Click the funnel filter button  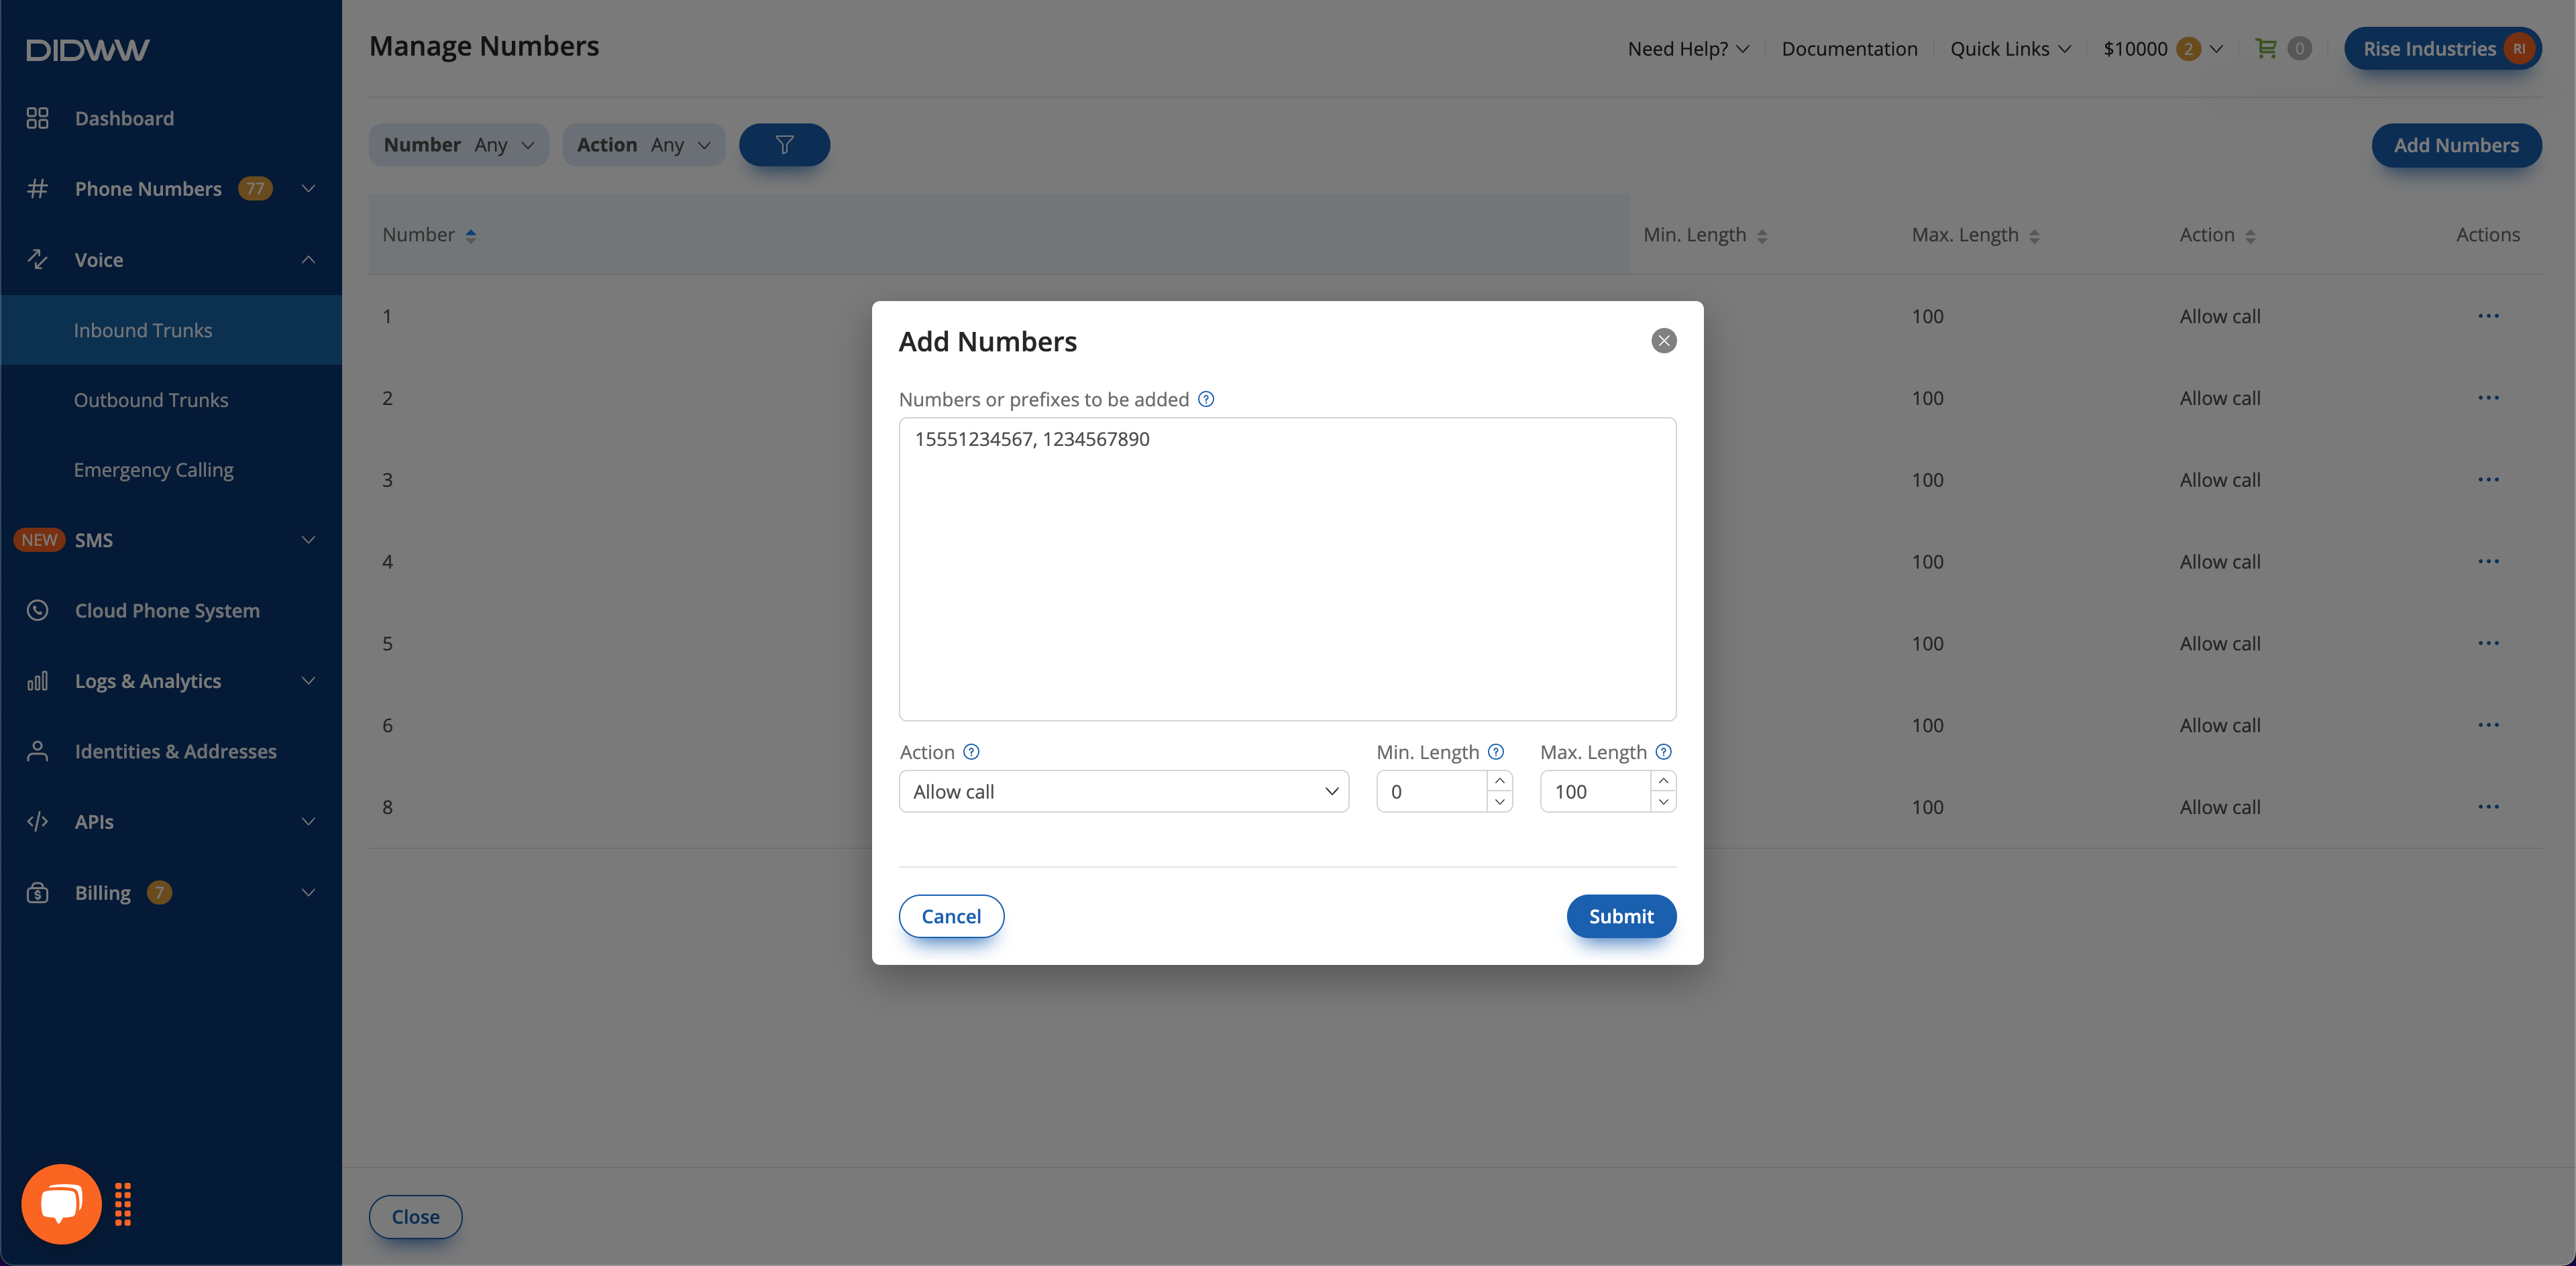(784, 145)
